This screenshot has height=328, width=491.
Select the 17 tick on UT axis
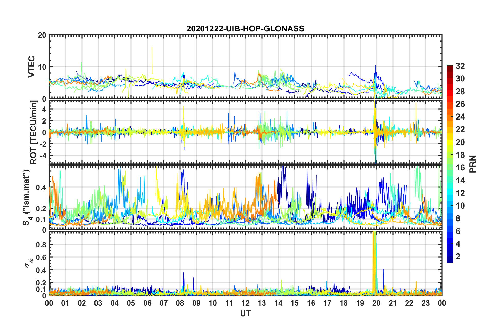[x=327, y=303]
